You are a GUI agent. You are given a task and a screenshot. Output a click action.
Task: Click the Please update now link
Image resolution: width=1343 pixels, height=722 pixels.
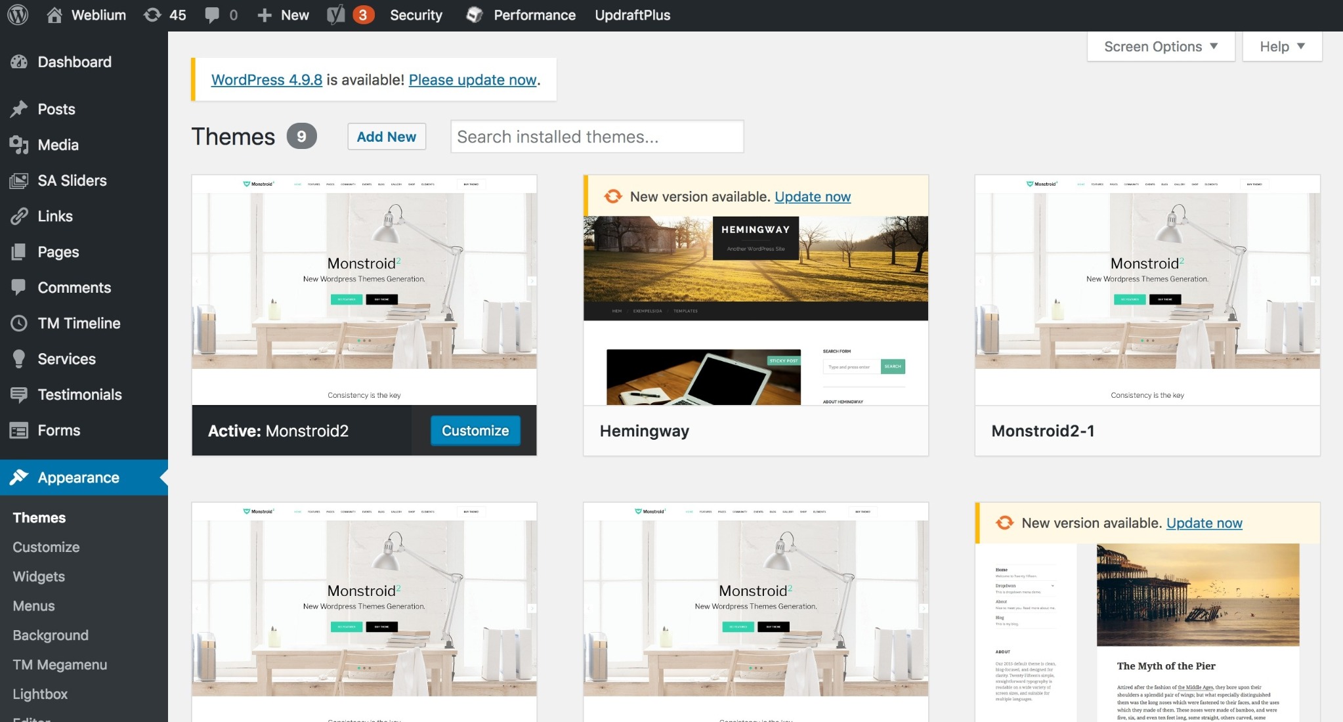click(473, 79)
